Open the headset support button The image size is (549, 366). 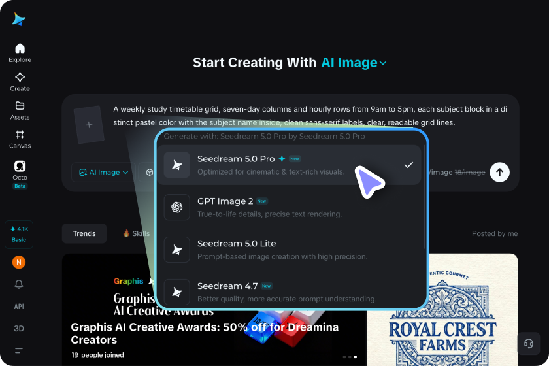tap(529, 344)
